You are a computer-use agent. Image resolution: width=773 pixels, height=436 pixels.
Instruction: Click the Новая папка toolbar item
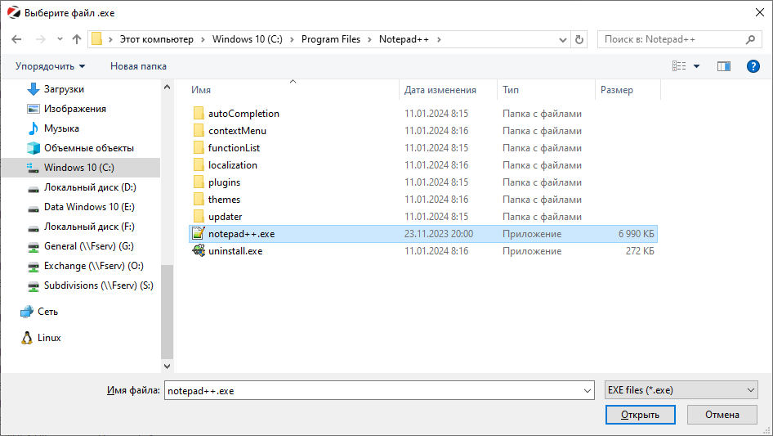[138, 66]
